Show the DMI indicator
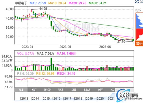The width and height of the screenshot is (143, 103). (x=74, y=90)
